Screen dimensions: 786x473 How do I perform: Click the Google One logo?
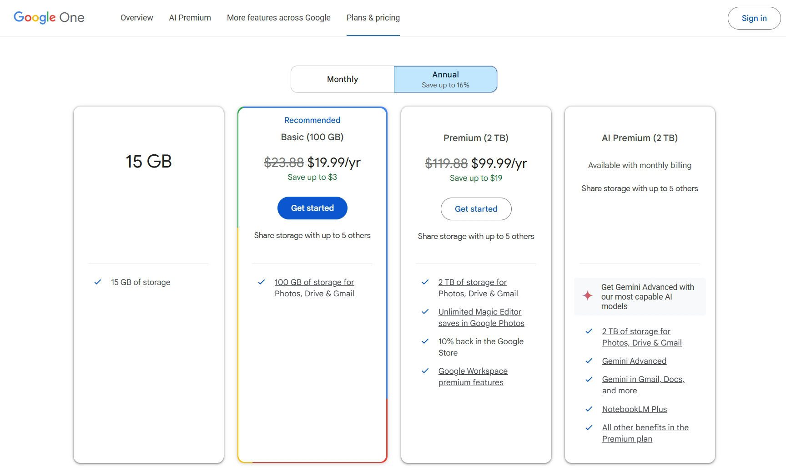coord(49,18)
